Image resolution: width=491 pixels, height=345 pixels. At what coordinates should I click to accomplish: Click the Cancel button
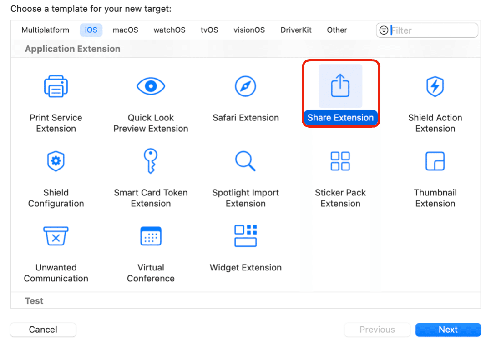(43, 330)
